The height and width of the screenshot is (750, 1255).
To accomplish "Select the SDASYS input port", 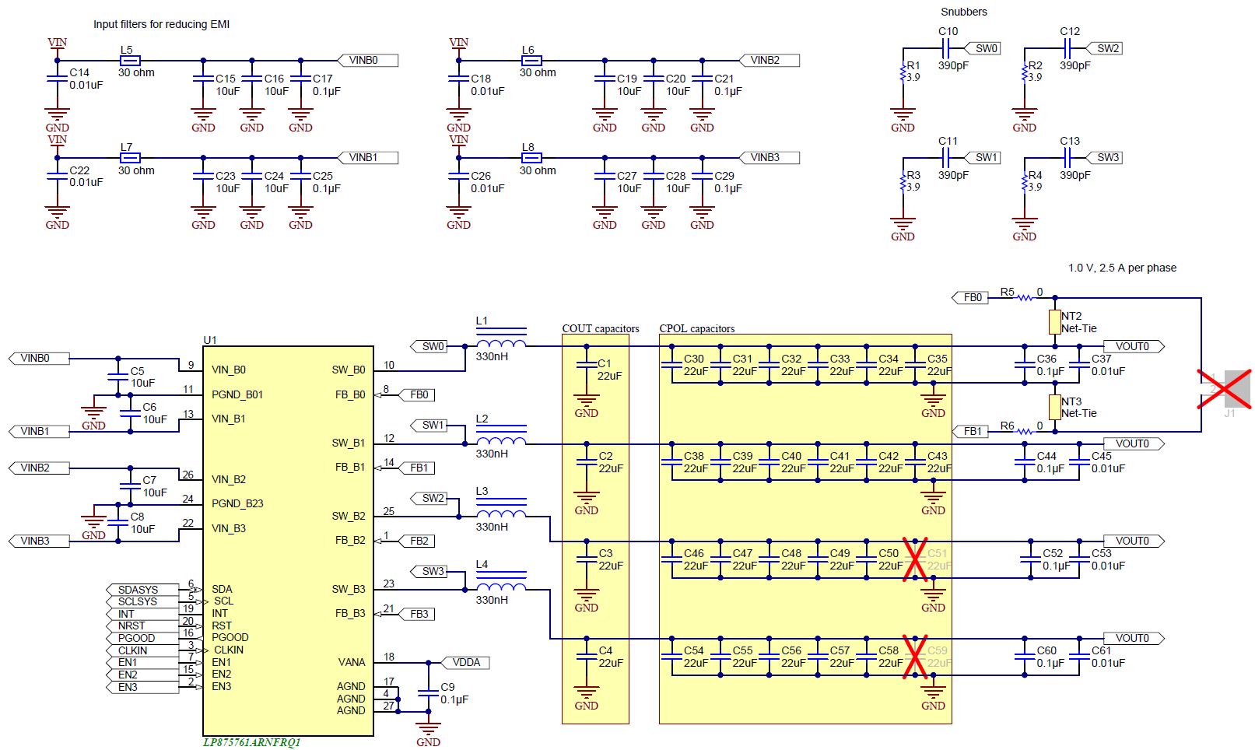I will pyautogui.click(x=143, y=590).
